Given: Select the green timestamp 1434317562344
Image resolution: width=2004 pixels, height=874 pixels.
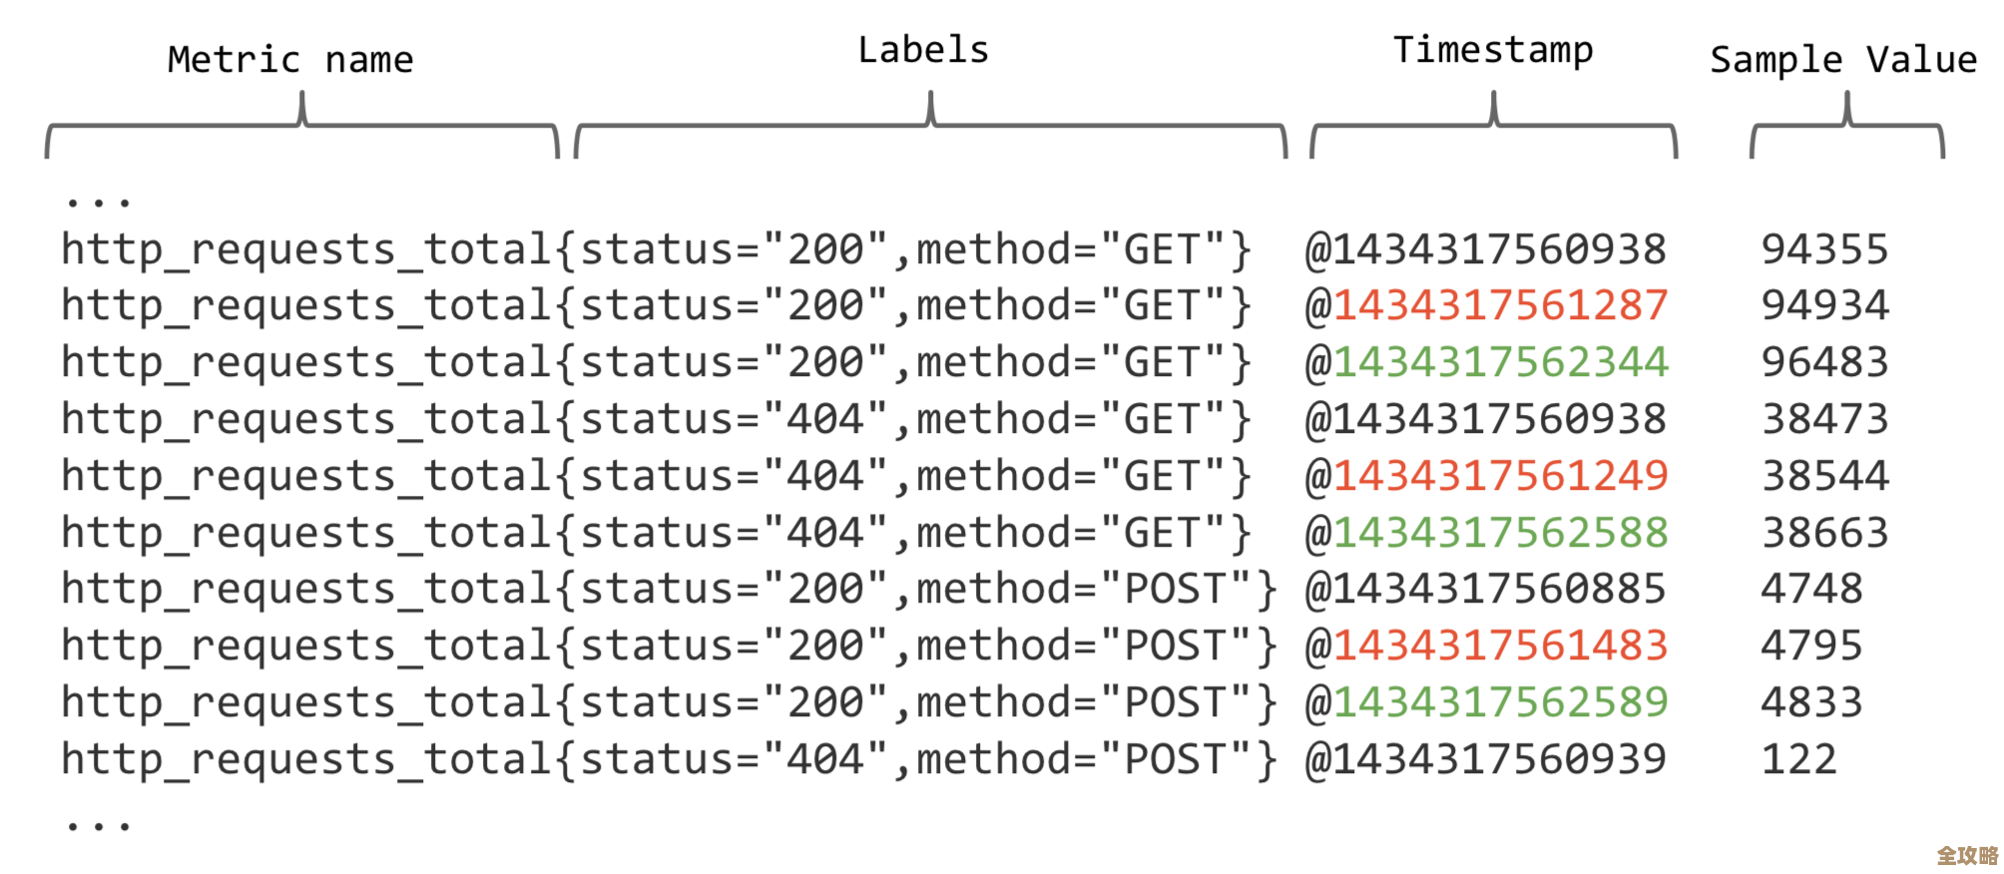Looking at the screenshot, I should point(1500,362).
